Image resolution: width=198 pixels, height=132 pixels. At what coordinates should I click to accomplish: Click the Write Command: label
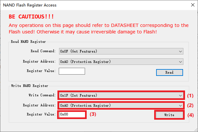(42, 95)
